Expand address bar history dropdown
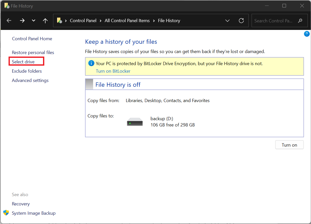 (x=227, y=21)
